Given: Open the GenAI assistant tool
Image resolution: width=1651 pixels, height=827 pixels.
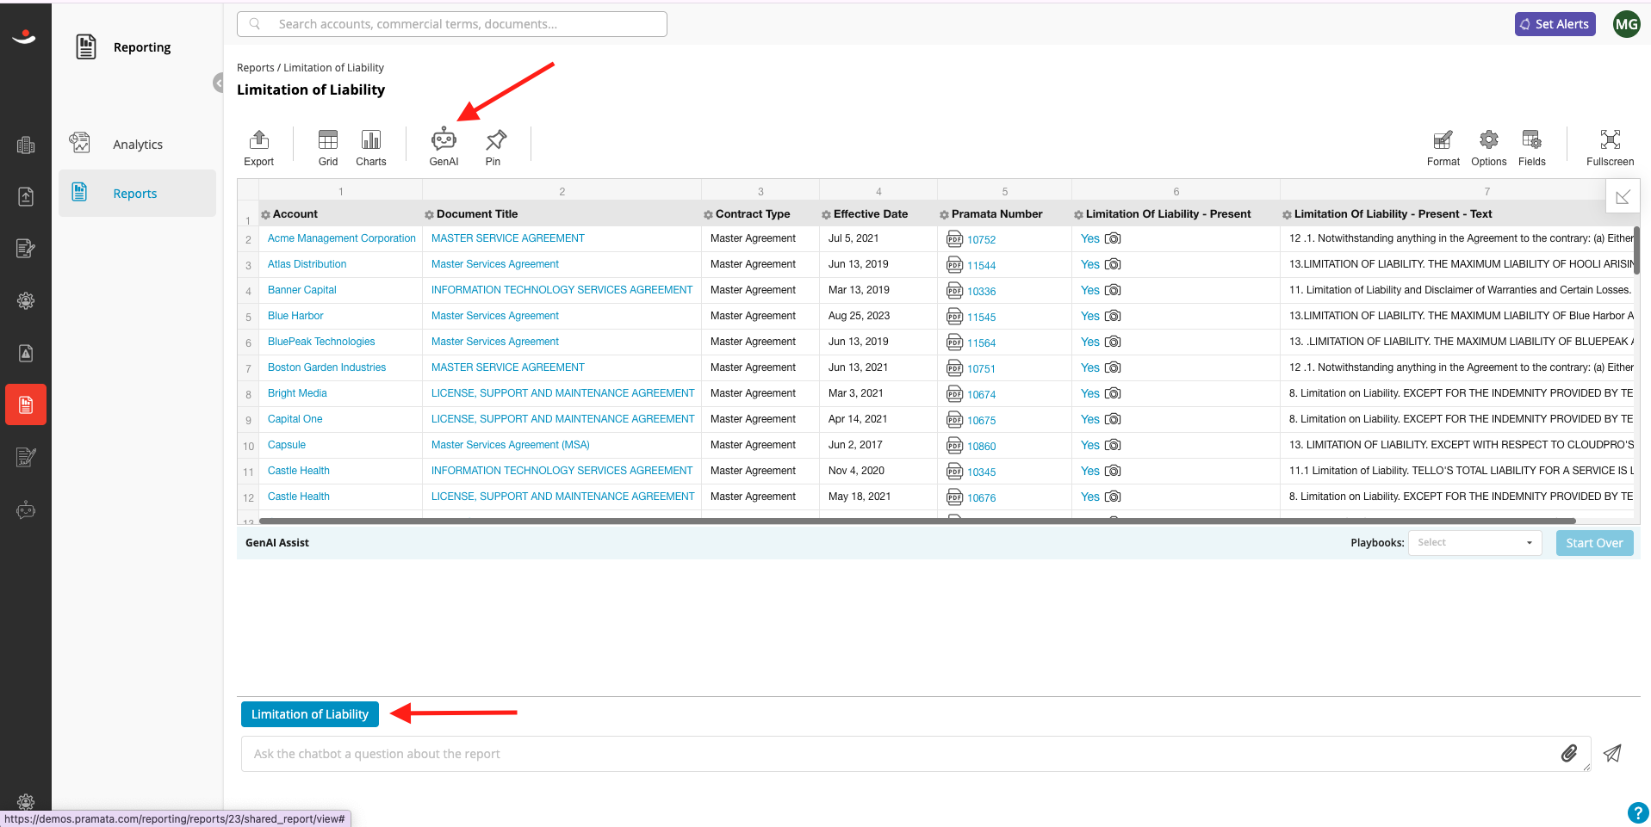Looking at the screenshot, I should tap(444, 146).
